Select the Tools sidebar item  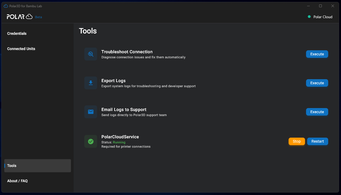click(37, 166)
